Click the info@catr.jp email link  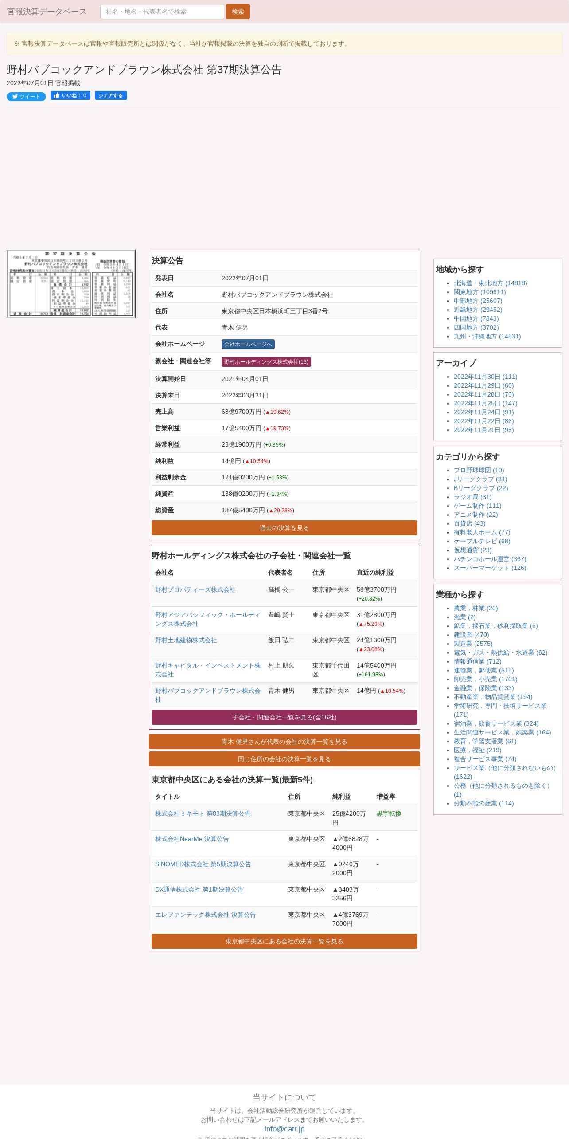284,1129
